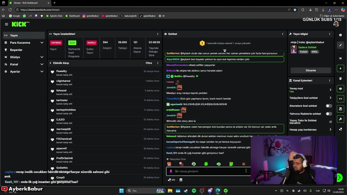Click the Sadece Sohbet category link
The image size is (347, 195).
[307, 47]
